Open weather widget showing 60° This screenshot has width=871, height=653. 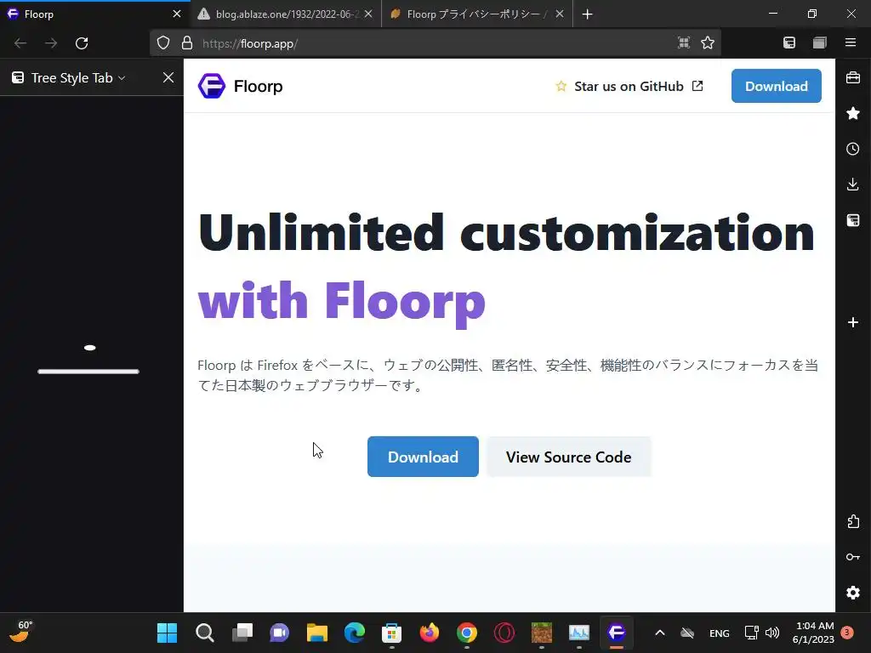(x=21, y=632)
